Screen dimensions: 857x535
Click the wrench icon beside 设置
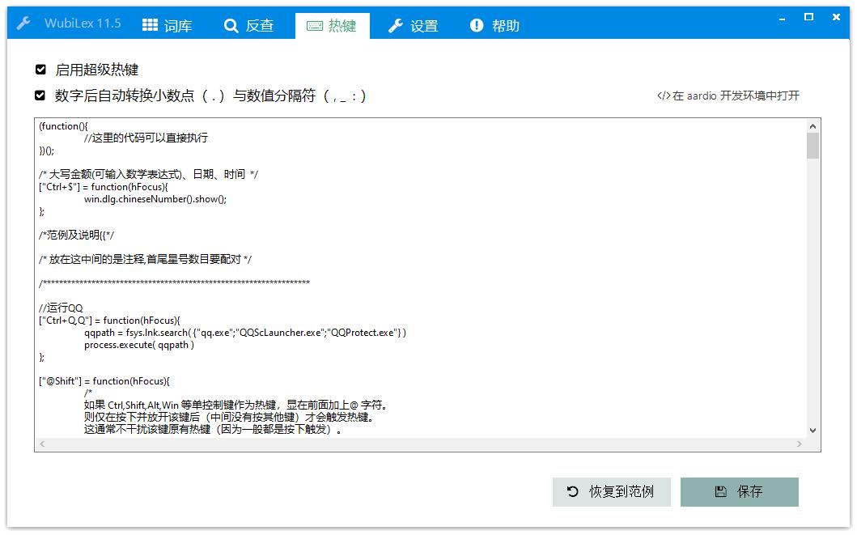(394, 25)
